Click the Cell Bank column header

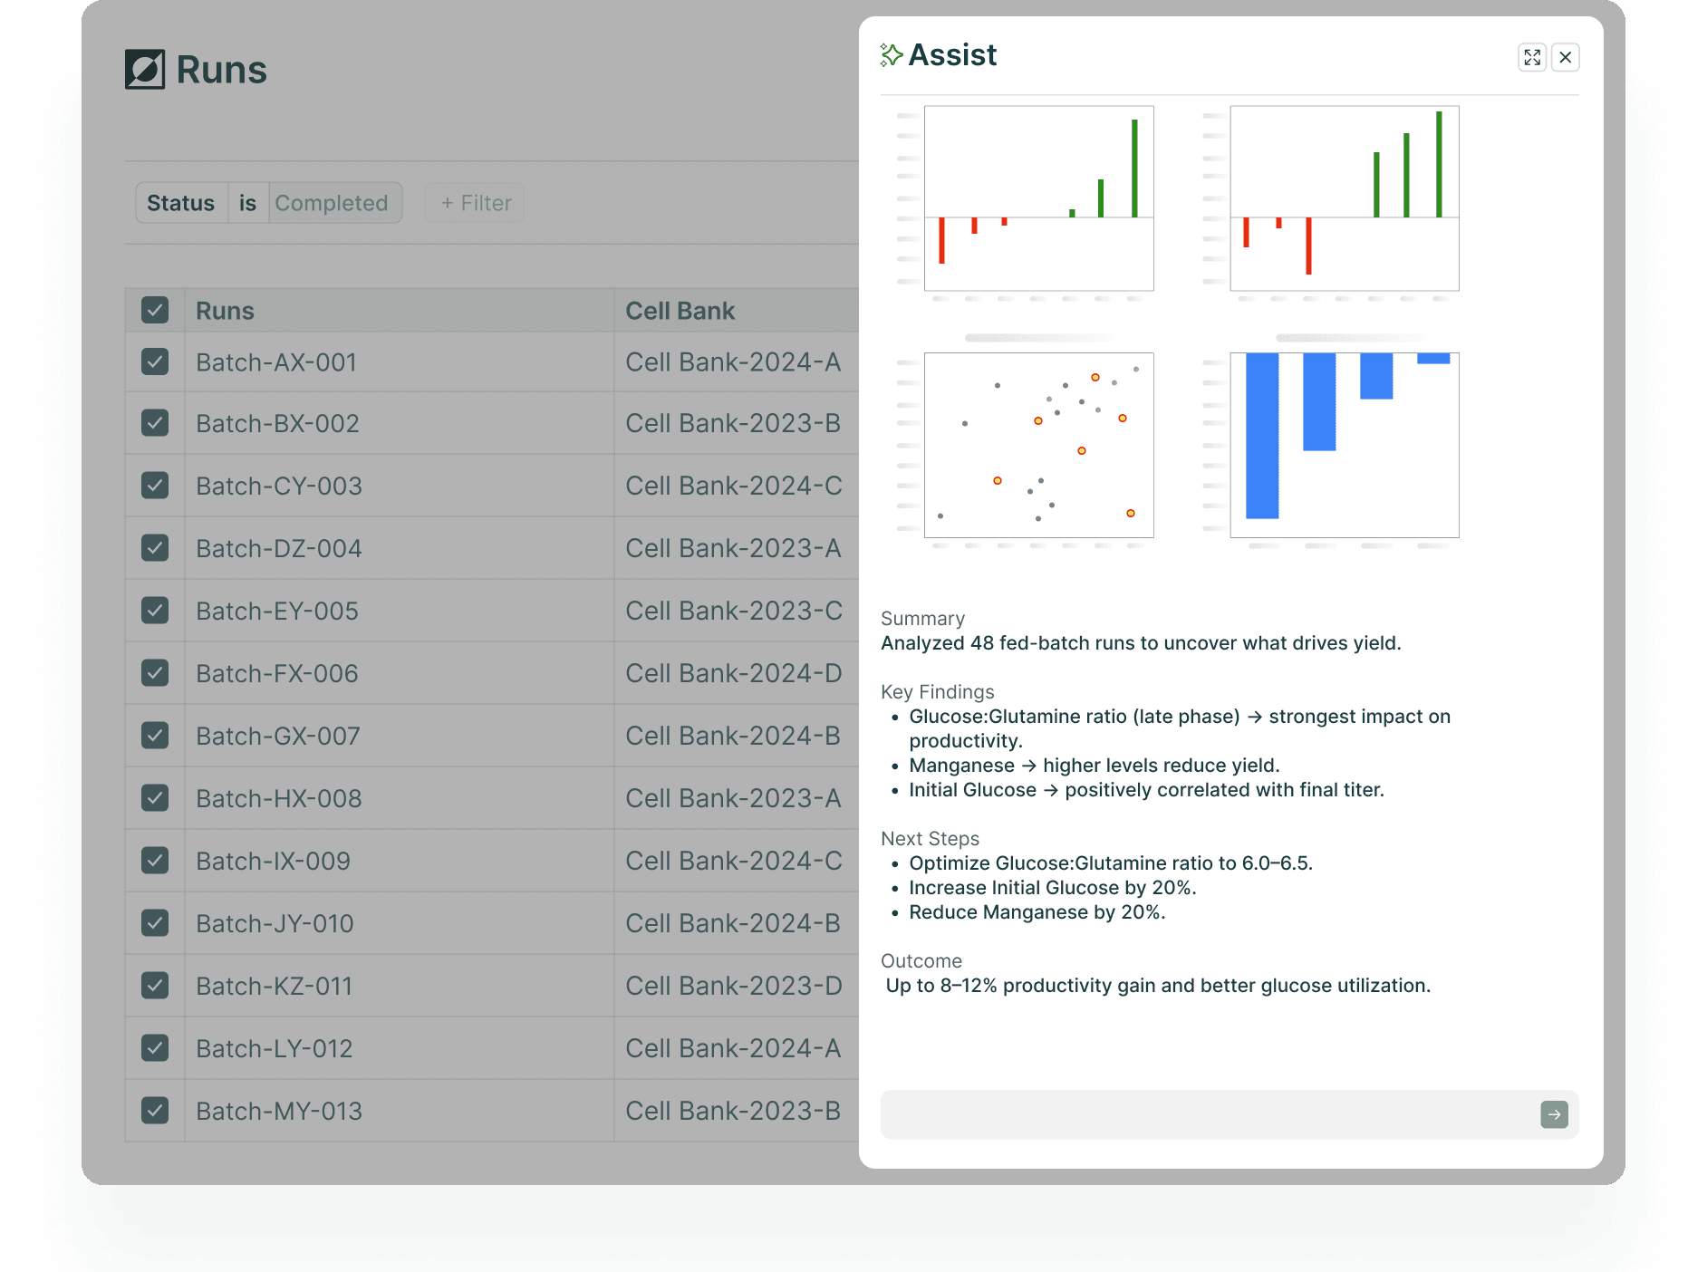pos(680,311)
